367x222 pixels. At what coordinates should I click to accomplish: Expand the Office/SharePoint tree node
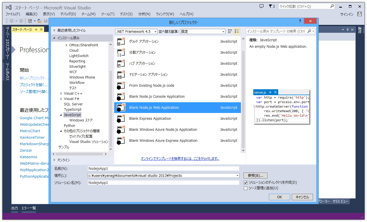pos(67,45)
